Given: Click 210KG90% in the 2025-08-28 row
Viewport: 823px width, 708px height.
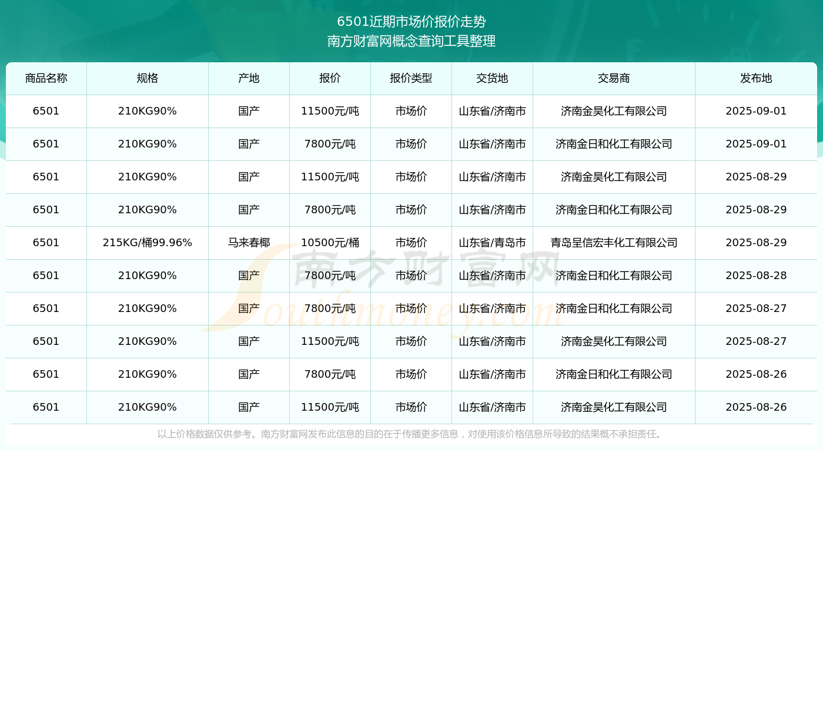Looking at the screenshot, I should [x=148, y=276].
